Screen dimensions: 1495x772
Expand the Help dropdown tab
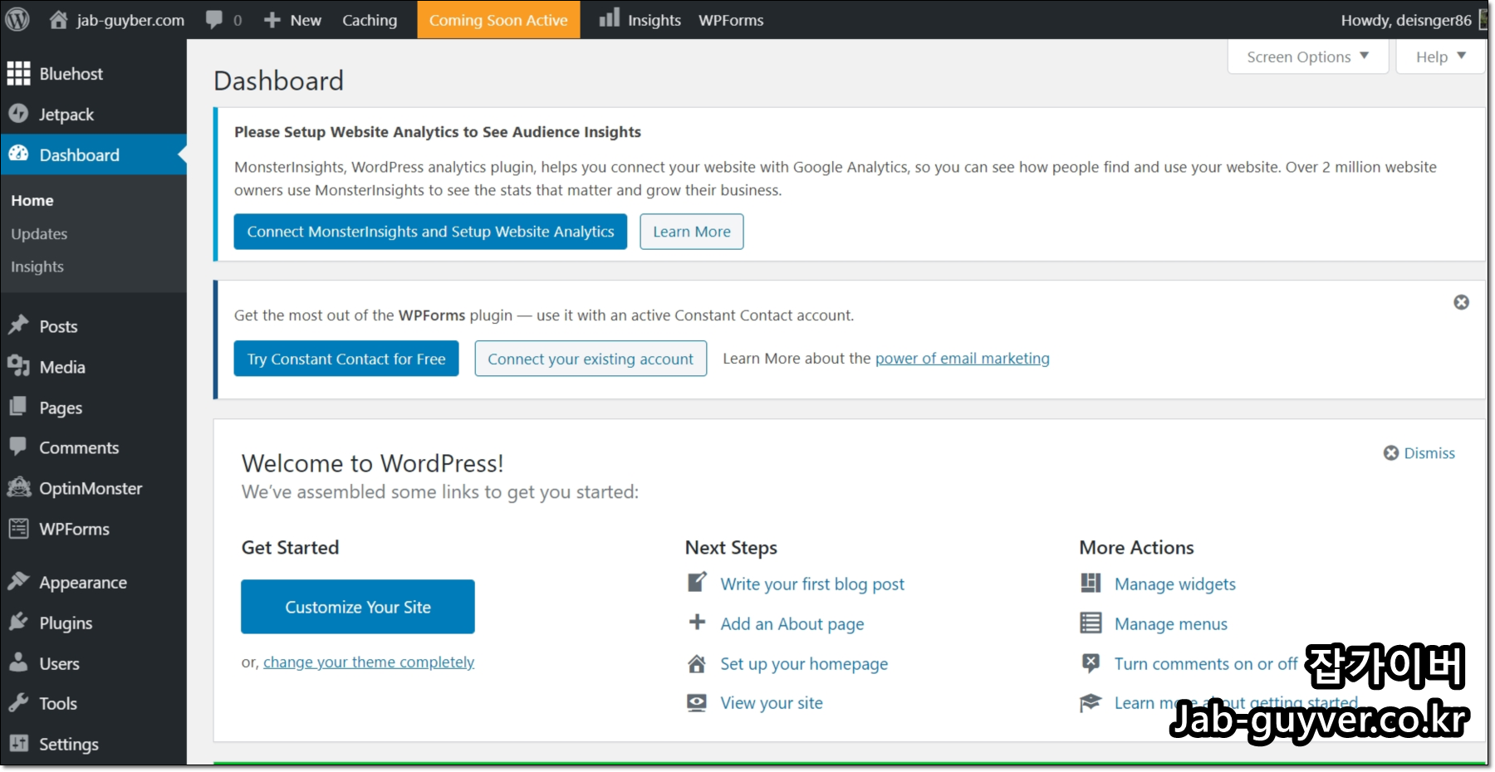1441,56
